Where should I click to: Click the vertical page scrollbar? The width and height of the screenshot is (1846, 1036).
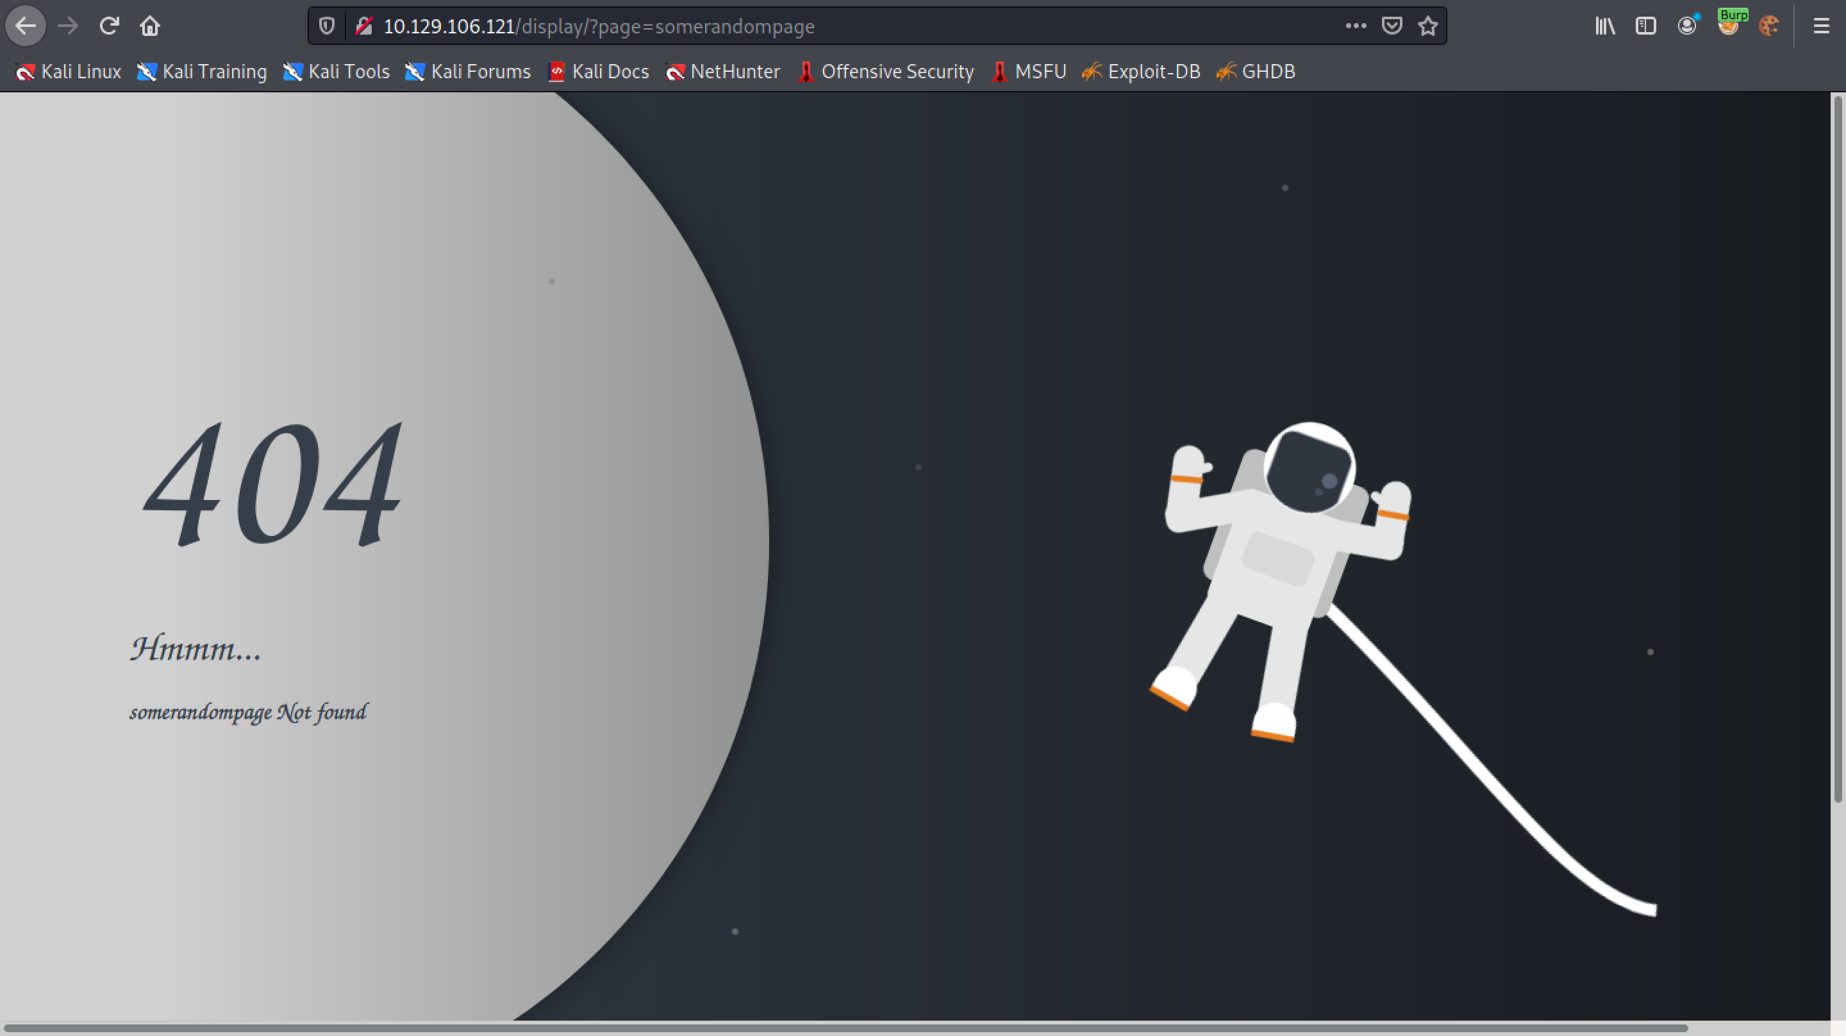(1838, 448)
